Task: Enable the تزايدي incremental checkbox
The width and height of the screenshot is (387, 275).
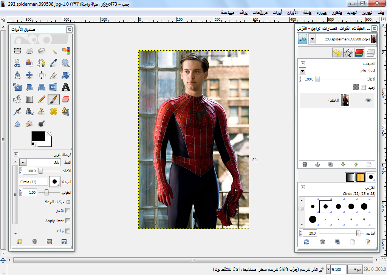Action: [68, 231]
